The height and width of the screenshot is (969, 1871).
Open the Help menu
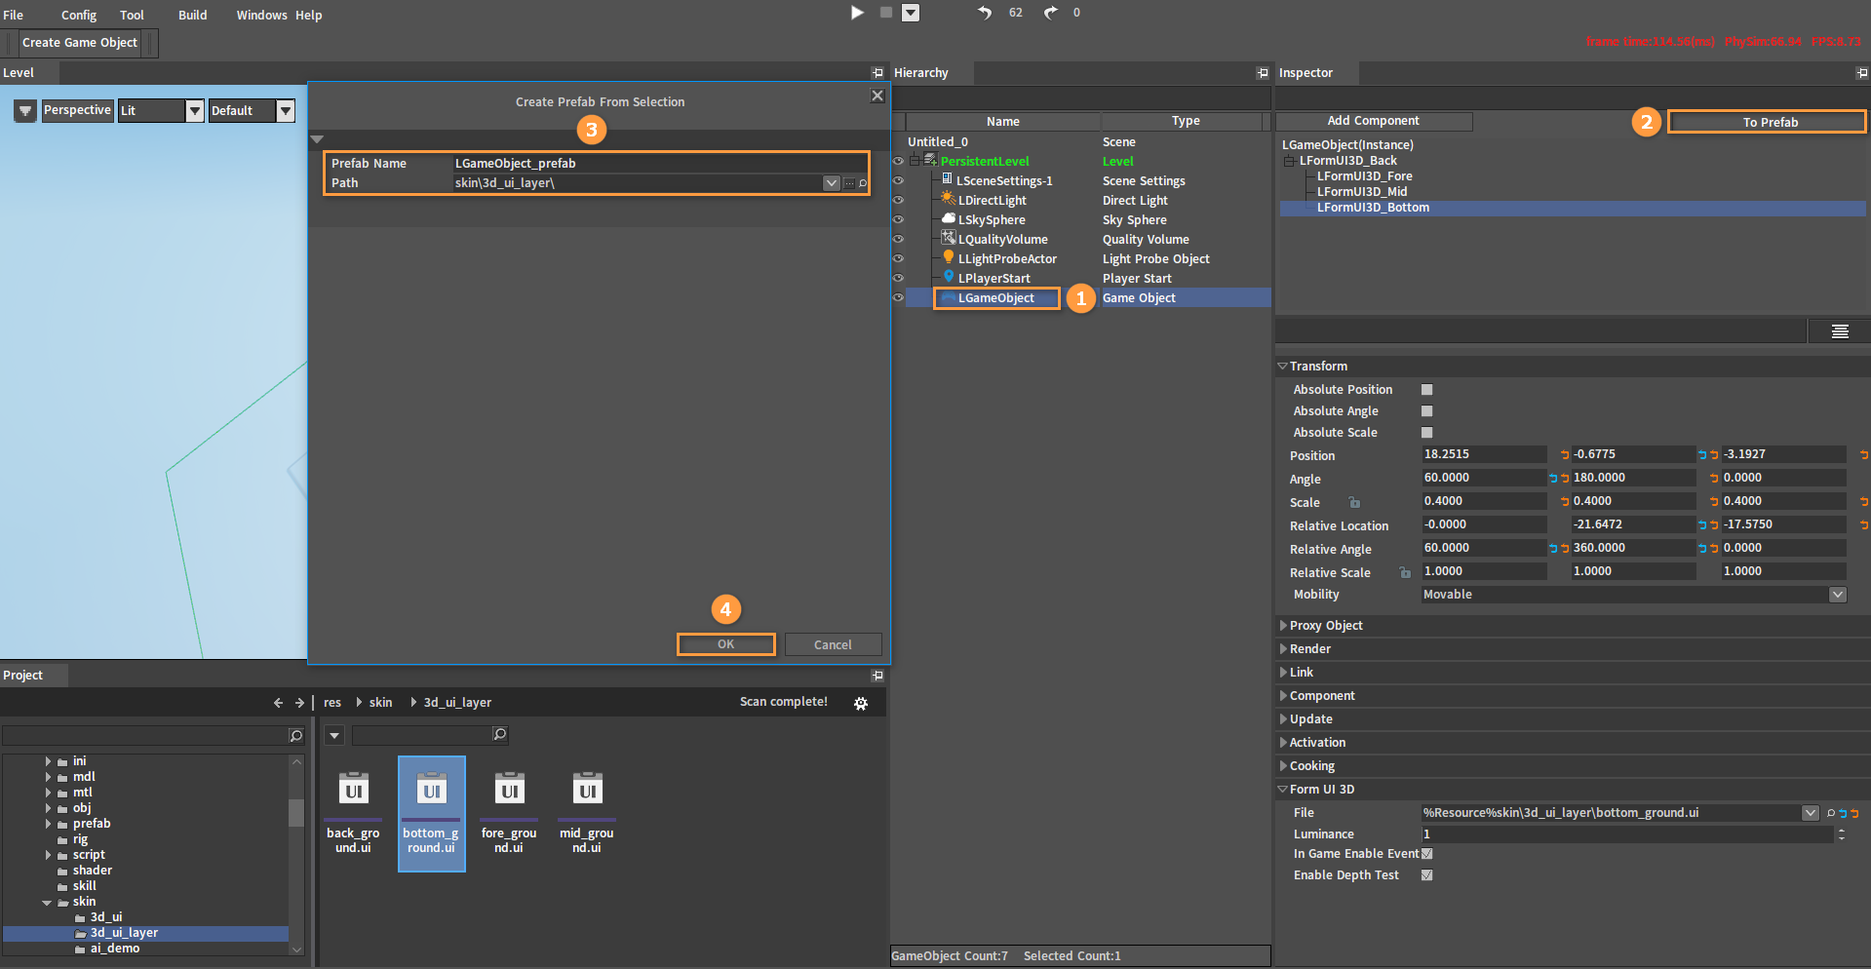tap(309, 15)
